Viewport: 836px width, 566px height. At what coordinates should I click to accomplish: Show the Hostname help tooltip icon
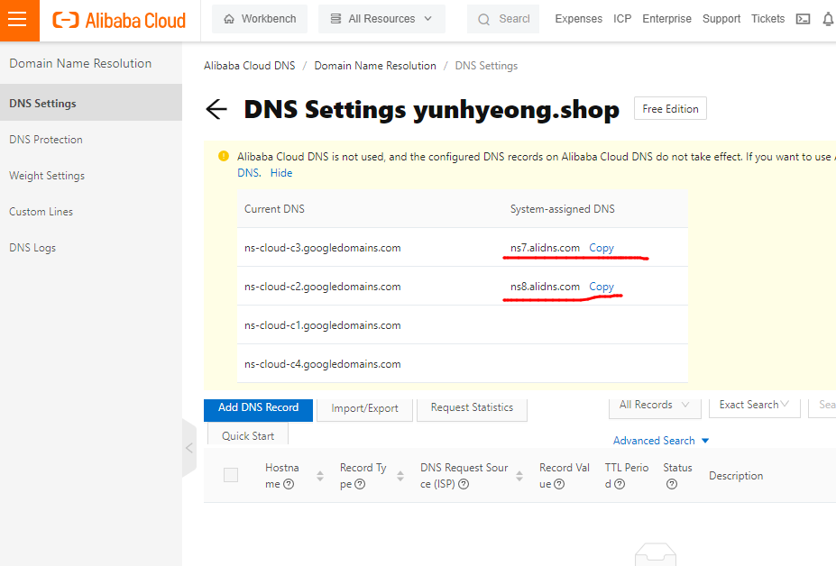(x=289, y=484)
